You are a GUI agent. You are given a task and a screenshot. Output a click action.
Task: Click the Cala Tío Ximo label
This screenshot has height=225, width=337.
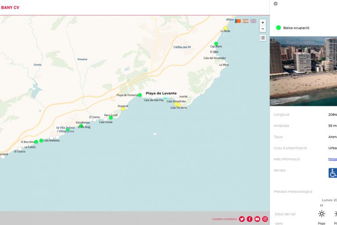click(179, 108)
